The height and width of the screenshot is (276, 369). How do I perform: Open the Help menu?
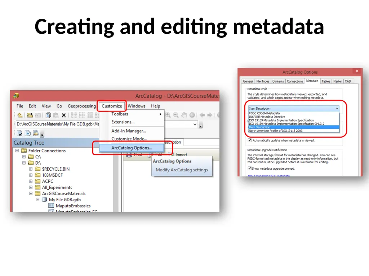pos(156,106)
